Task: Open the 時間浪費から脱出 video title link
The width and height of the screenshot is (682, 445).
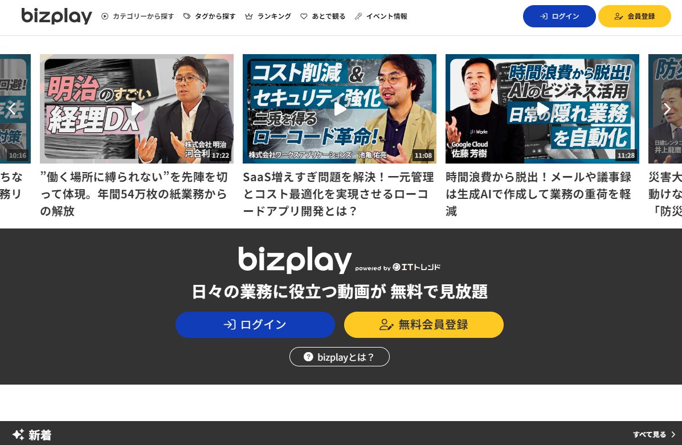Action: tap(538, 194)
